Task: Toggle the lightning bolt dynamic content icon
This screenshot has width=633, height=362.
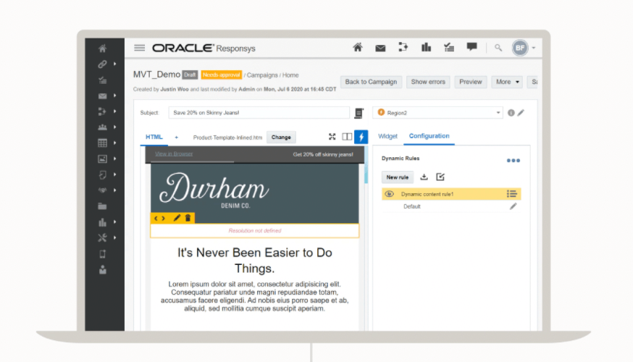Action: point(361,137)
